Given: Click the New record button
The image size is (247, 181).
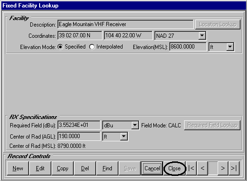Looking at the screenshot, I should click(x=18, y=168).
